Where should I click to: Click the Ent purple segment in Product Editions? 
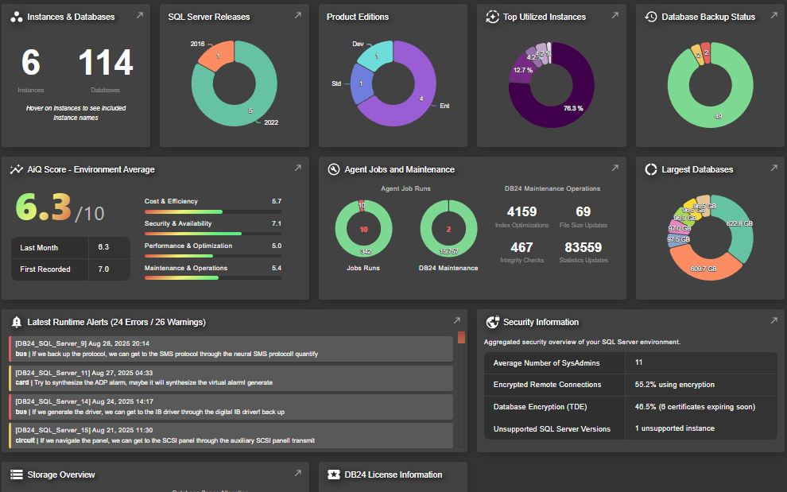tap(421, 99)
